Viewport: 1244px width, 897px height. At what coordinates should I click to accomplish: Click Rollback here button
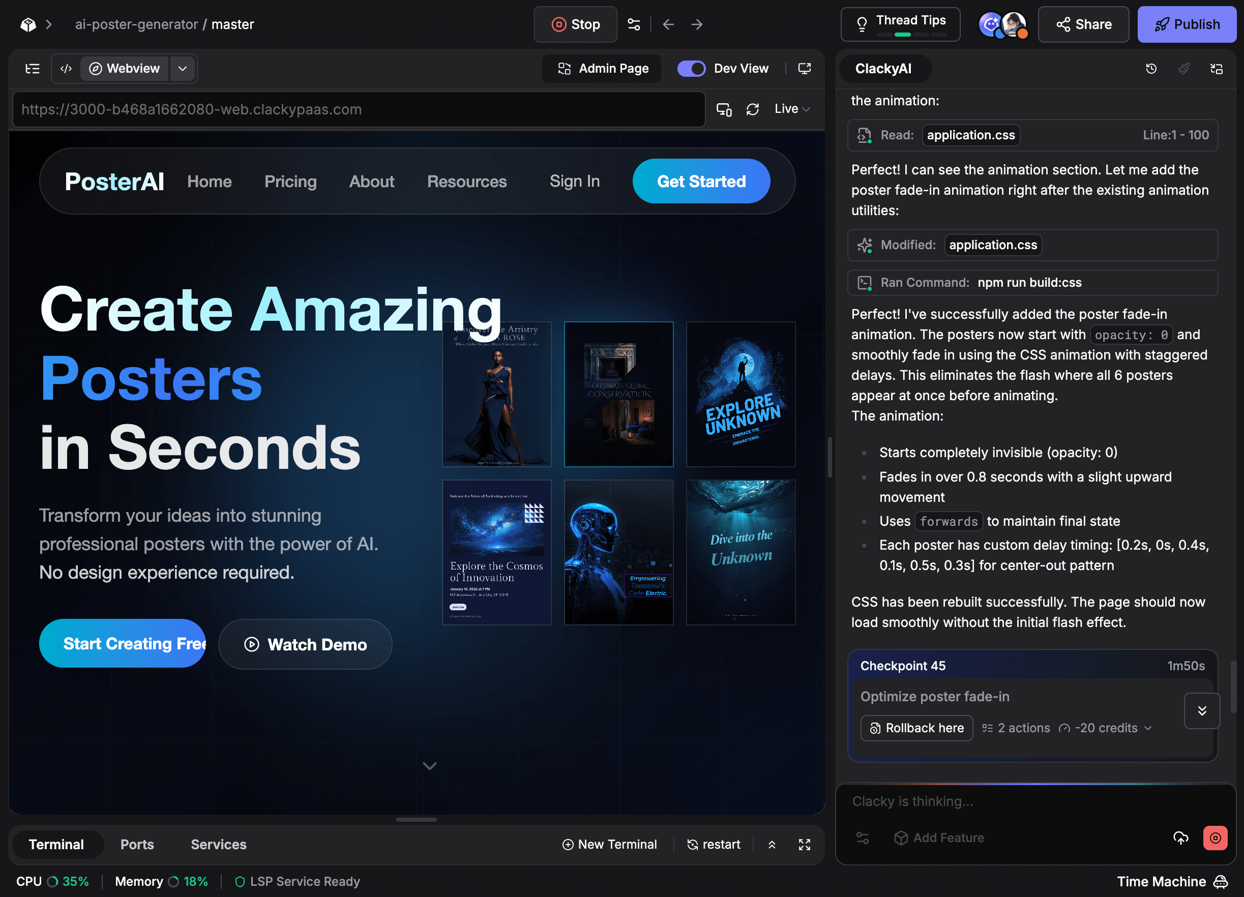(x=916, y=728)
